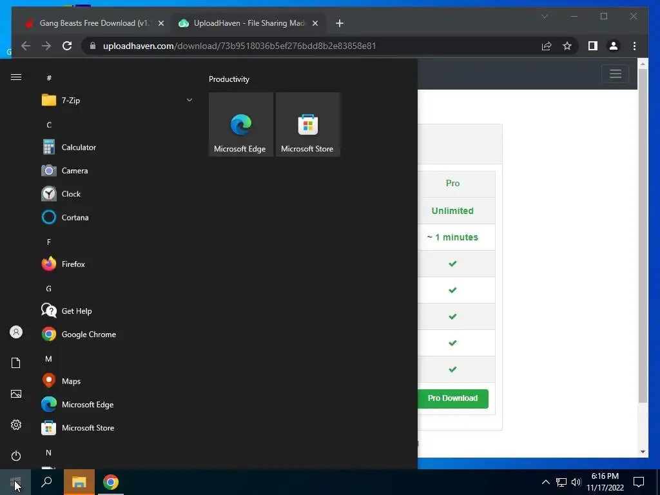660x495 pixels.
Task: Click the uploadhaven.com address bar
Action: (x=239, y=46)
